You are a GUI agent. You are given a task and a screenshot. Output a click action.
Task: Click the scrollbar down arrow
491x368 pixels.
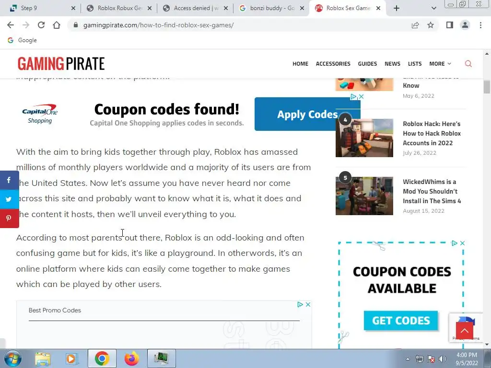(x=487, y=345)
